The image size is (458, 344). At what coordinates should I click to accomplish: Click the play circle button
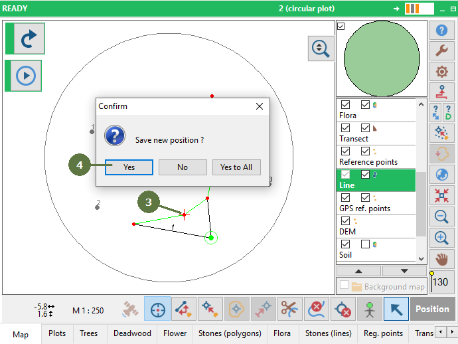click(x=26, y=76)
